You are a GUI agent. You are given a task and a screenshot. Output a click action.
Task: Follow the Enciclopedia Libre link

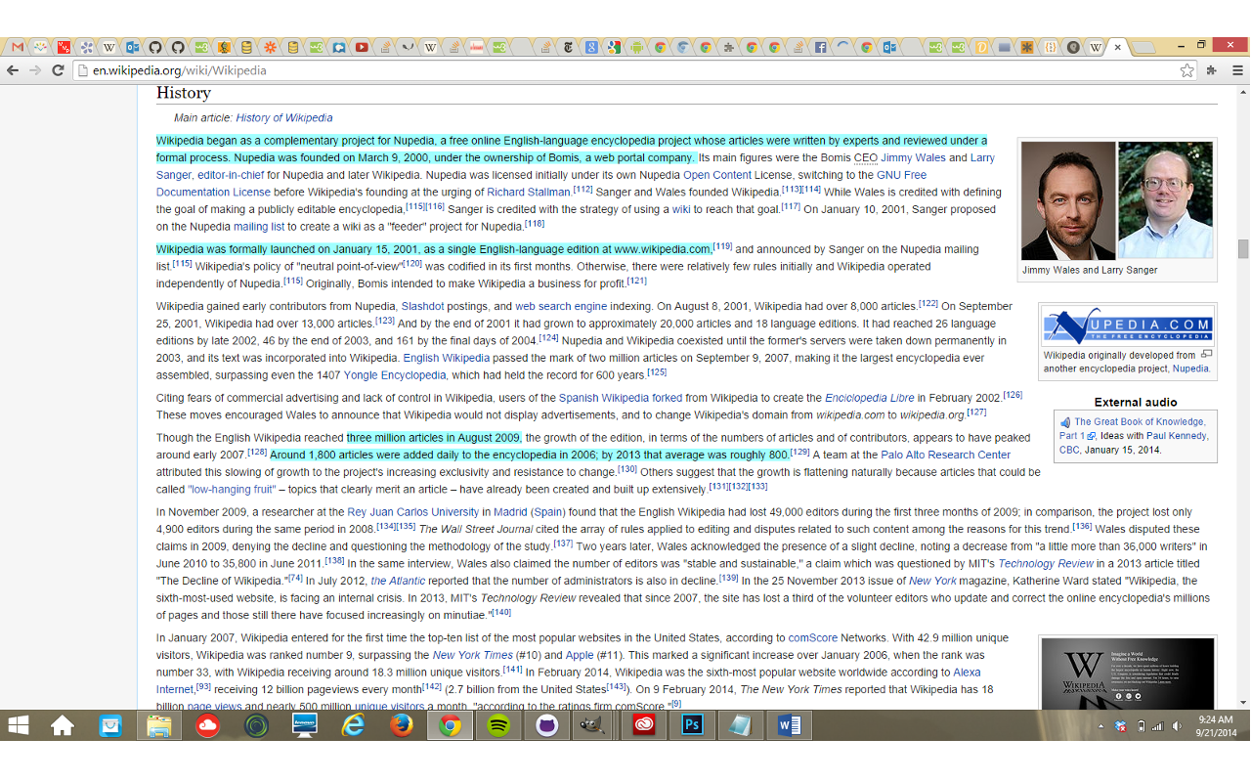click(870, 398)
